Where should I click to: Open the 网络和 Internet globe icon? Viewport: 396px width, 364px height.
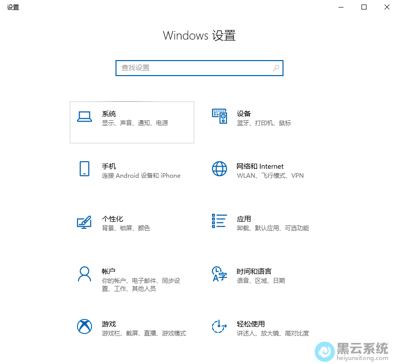coord(219,169)
